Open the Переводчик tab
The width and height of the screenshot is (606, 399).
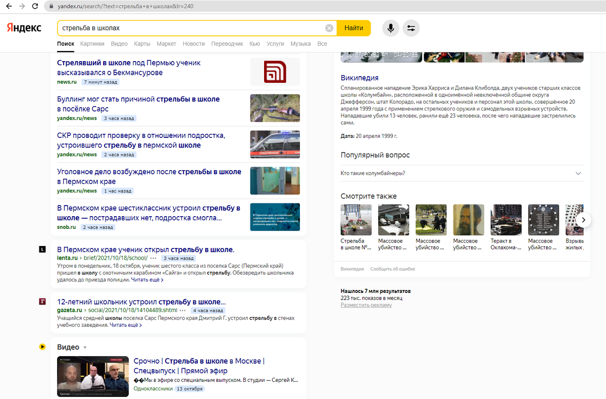point(227,44)
